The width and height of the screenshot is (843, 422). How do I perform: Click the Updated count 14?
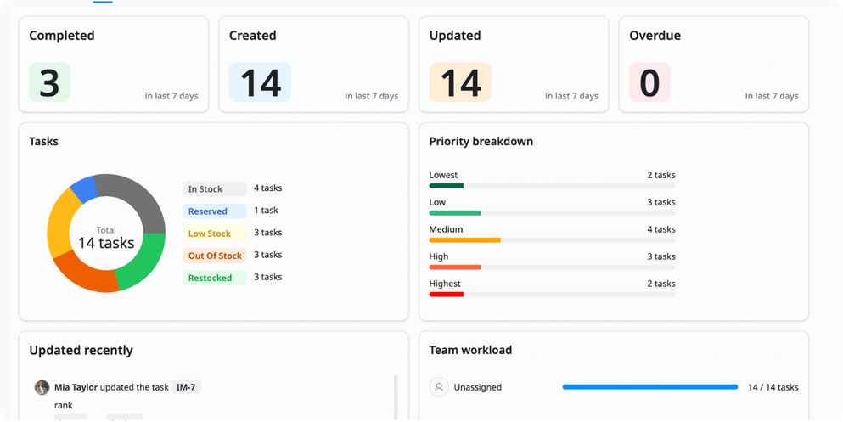point(460,82)
